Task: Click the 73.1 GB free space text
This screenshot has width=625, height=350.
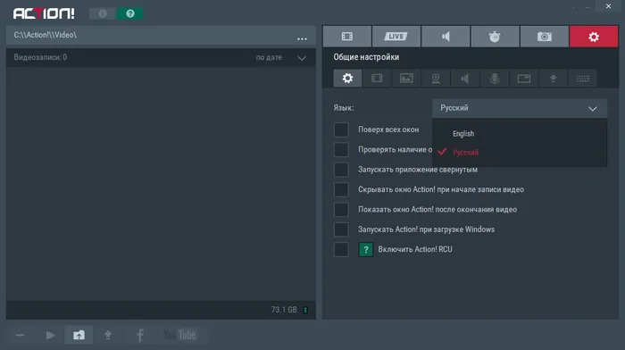Action: coord(284,310)
